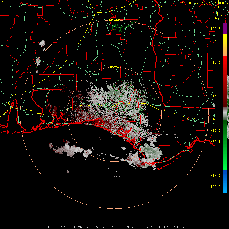Screen dimensions: 229x229
Task: Click the 100 NMI range ring label
Action: click(x=114, y=20)
